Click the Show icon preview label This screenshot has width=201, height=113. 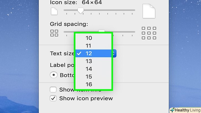pyautogui.click(x=86, y=98)
